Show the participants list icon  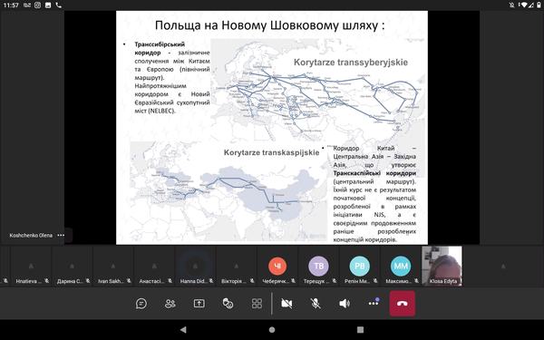coord(170,304)
